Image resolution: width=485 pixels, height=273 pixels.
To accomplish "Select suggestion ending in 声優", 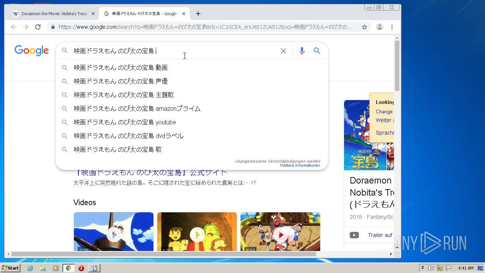I will (191, 81).
